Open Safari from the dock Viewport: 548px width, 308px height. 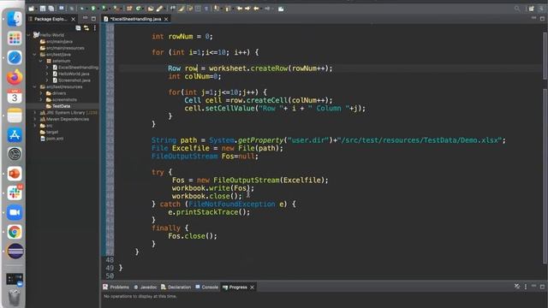point(15,57)
